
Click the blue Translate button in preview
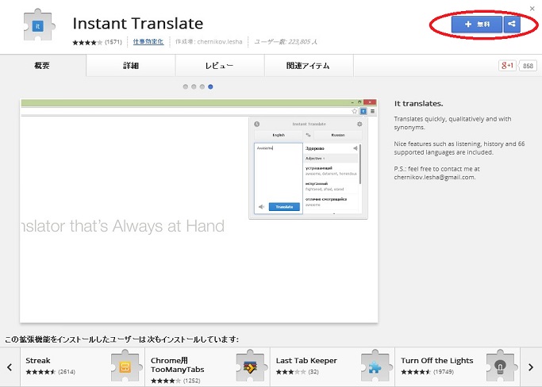click(x=284, y=207)
